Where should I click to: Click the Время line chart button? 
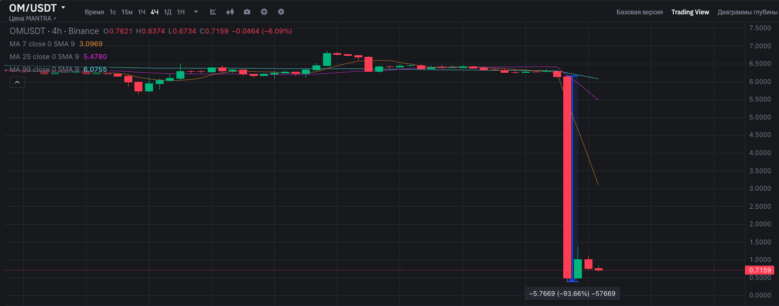[94, 12]
